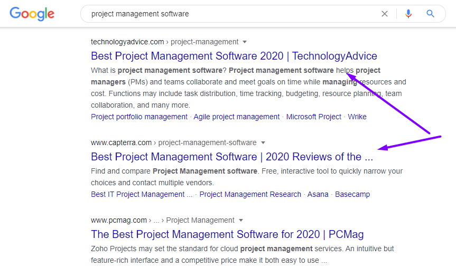
Task: Expand dropdown arrow next to pcmag.com URL
Action: click(x=241, y=220)
